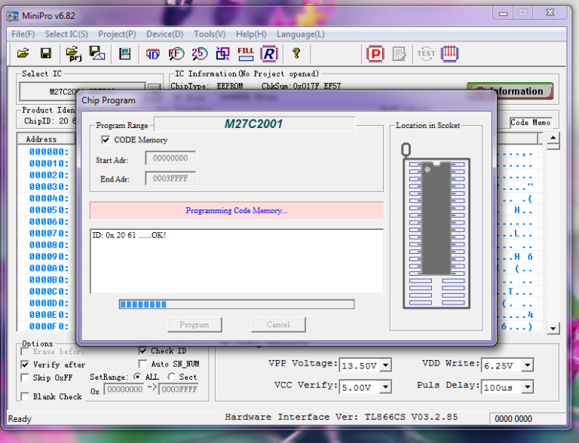
Task: Click the red chip pin-test icon
Action: pos(449,54)
